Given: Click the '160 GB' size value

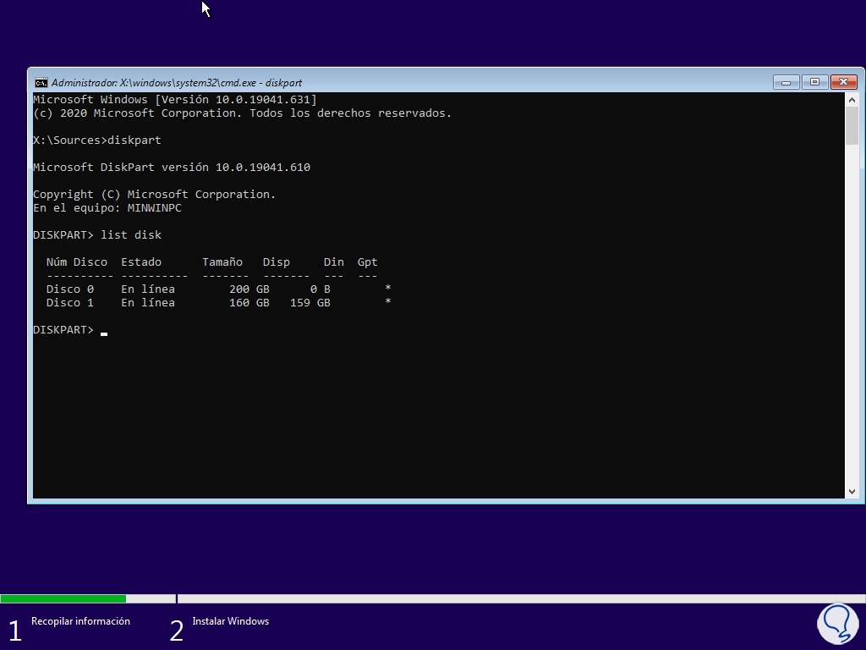Looking at the screenshot, I should point(249,303).
